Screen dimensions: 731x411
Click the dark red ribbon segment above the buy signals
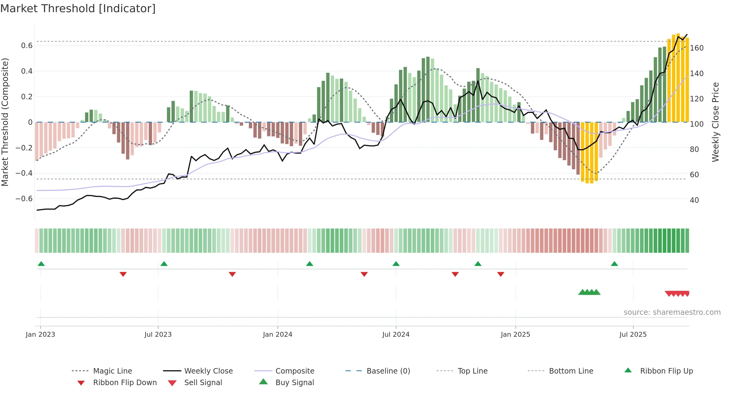(589, 241)
